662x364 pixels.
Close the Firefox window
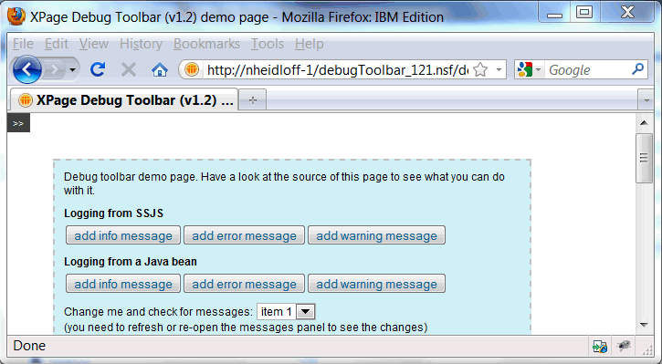coord(627,13)
